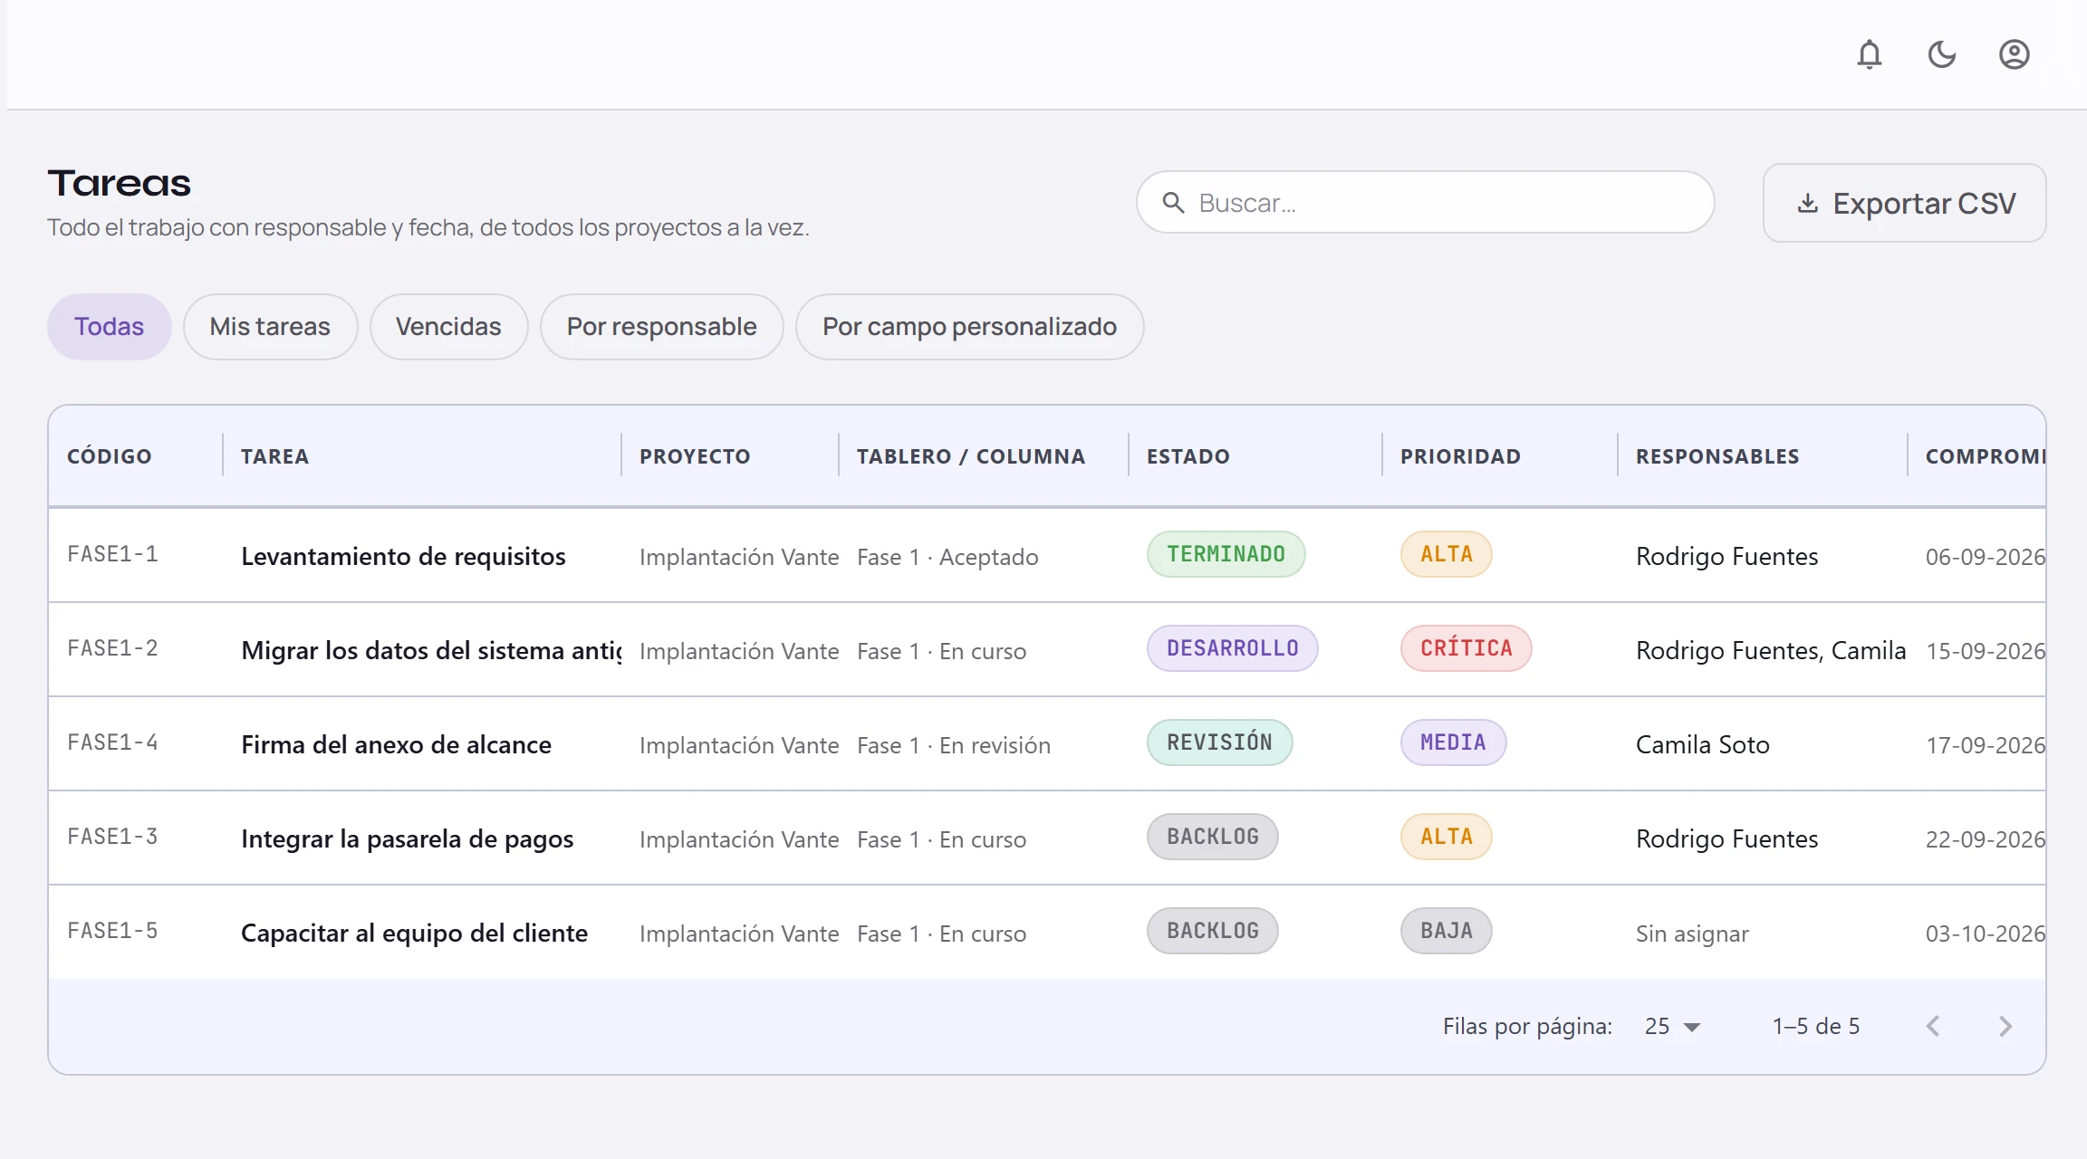Click the Terminado status badge

pos(1226,554)
